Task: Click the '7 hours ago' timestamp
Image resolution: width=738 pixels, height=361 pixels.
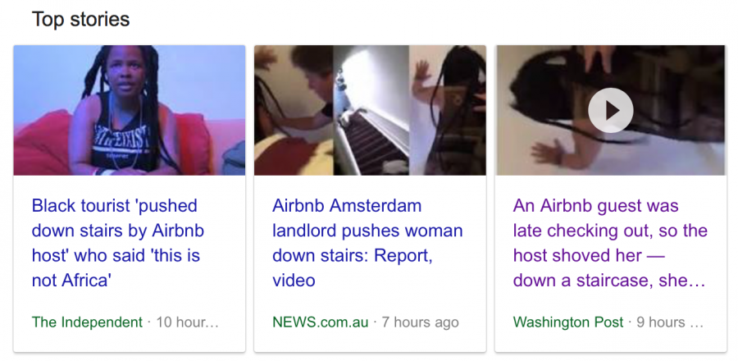Action: [420, 322]
